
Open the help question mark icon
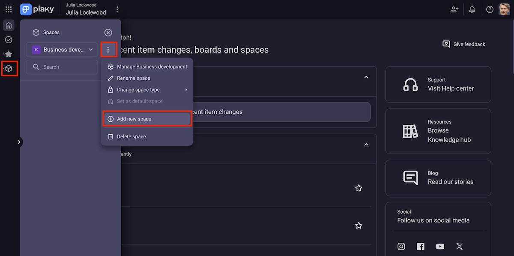[x=490, y=9]
